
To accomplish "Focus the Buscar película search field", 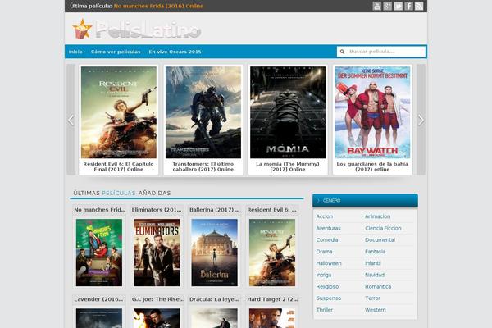I will tap(381, 52).
